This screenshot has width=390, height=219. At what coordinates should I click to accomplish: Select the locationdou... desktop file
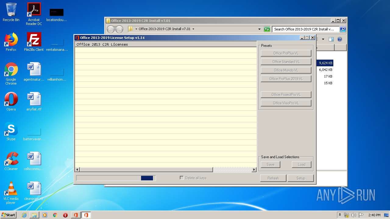(x=56, y=15)
